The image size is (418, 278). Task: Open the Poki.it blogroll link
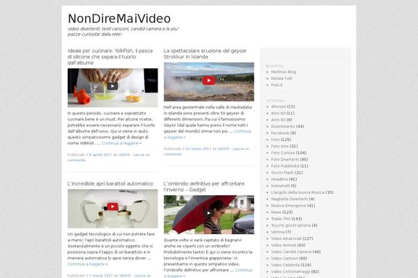(x=277, y=85)
